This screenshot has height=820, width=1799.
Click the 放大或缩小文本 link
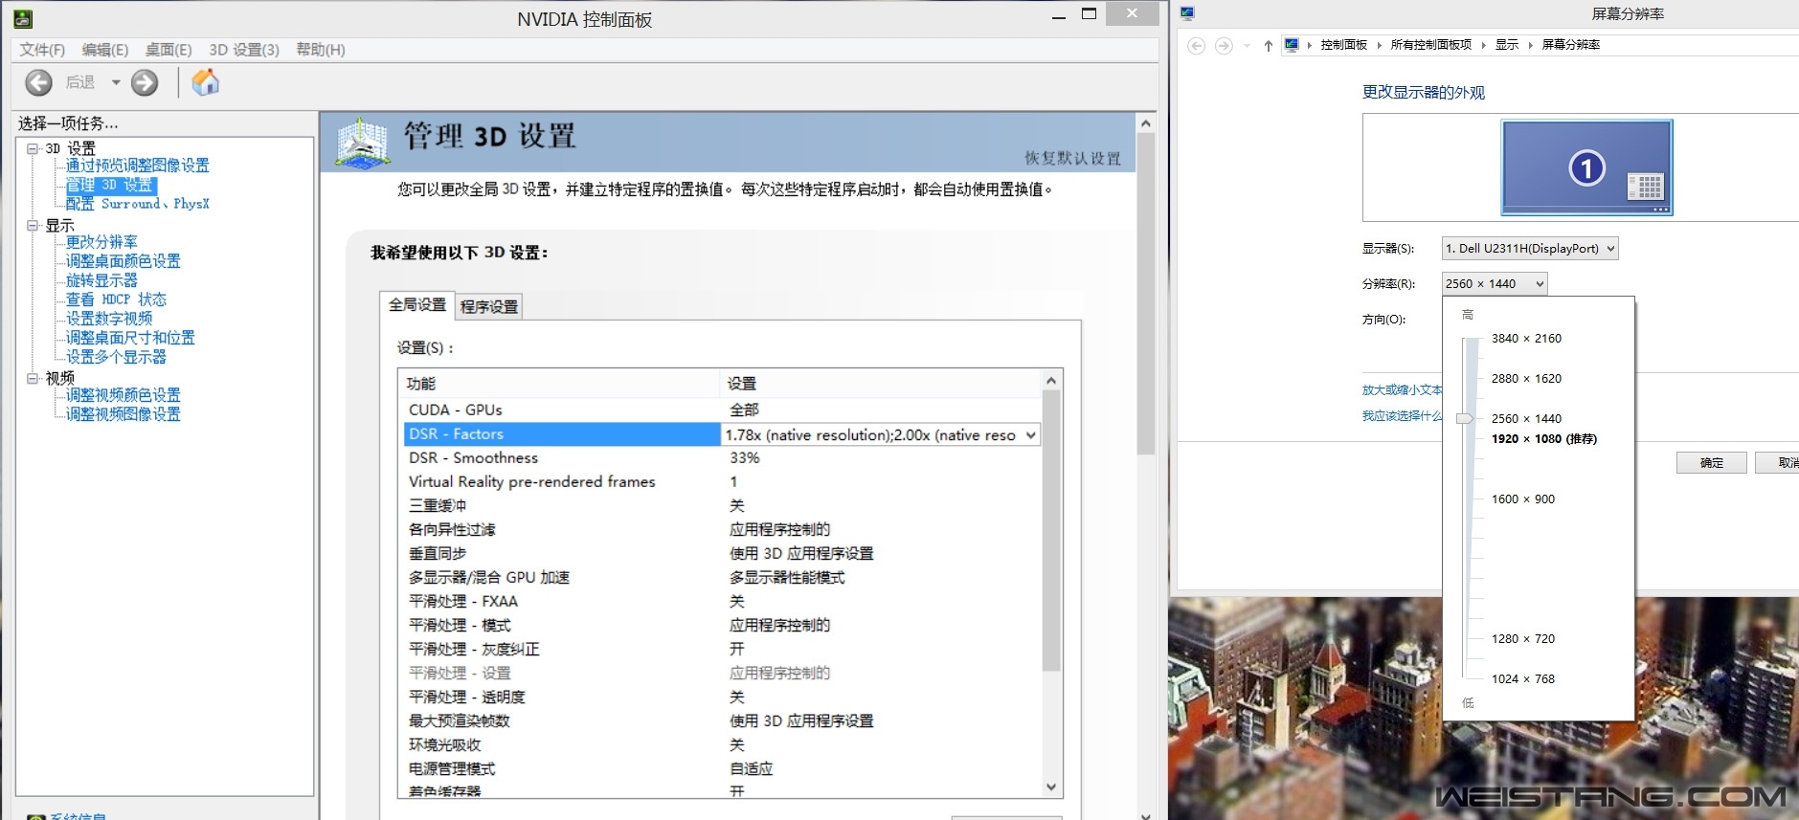tap(1403, 390)
